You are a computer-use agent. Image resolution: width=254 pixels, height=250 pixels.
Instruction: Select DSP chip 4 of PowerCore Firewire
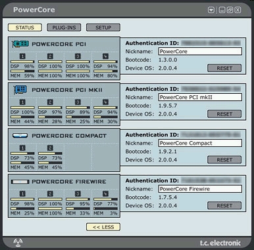(x=105, y=194)
